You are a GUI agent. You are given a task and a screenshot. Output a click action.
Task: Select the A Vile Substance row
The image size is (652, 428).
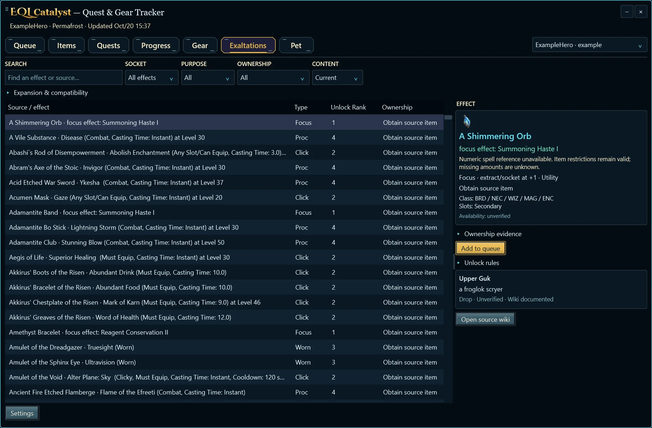point(224,137)
